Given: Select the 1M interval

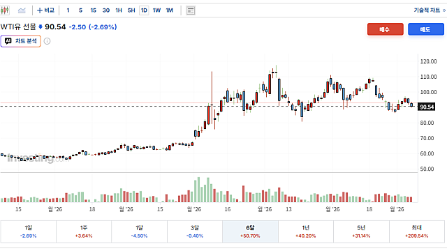Looking at the screenshot, I should click(x=169, y=10).
